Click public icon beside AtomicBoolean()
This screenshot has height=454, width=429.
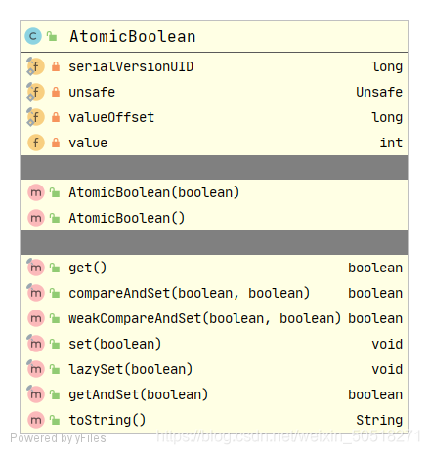tap(55, 218)
